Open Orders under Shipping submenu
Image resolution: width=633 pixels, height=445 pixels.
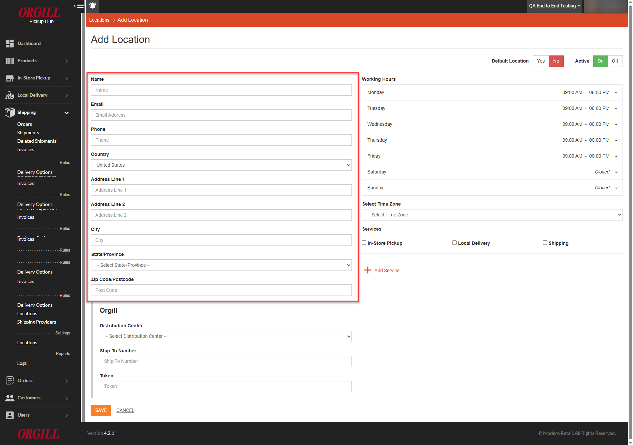pos(25,124)
